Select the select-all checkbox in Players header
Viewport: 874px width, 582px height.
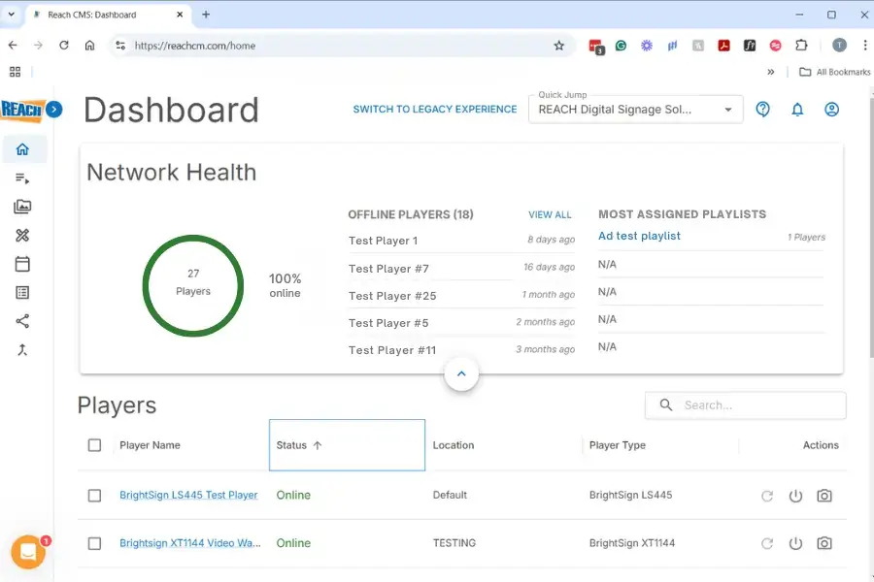click(94, 445)
